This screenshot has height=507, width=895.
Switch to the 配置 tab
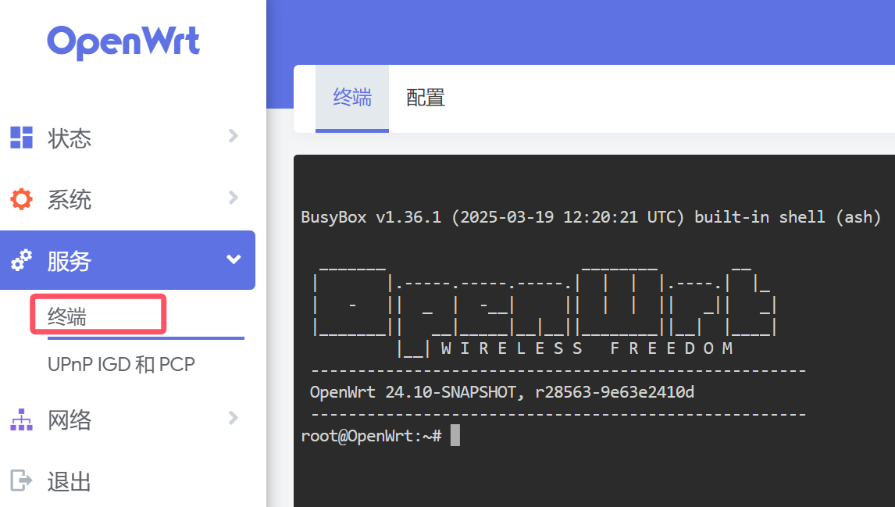[426, 98]
